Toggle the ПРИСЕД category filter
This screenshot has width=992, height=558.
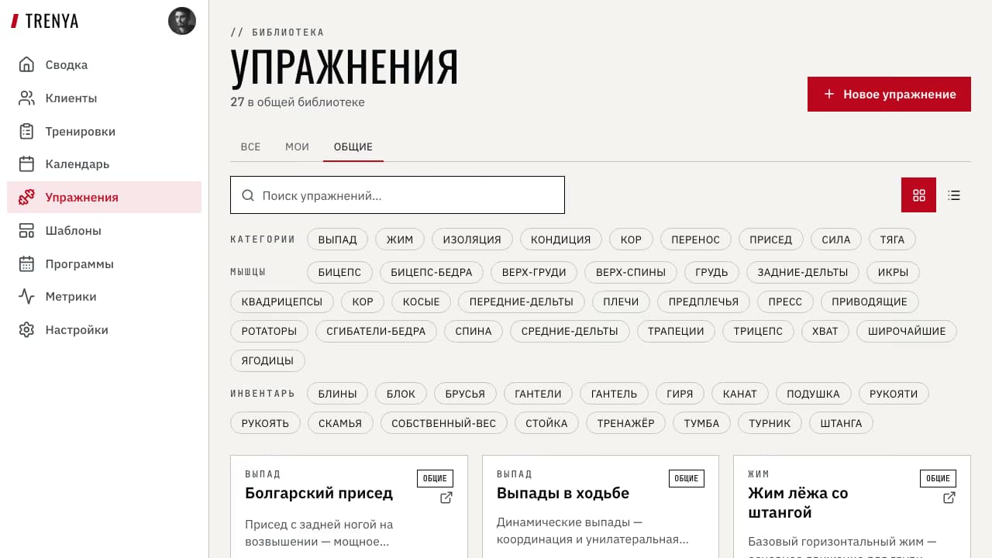pyautogui.click(x=770, y=239)
